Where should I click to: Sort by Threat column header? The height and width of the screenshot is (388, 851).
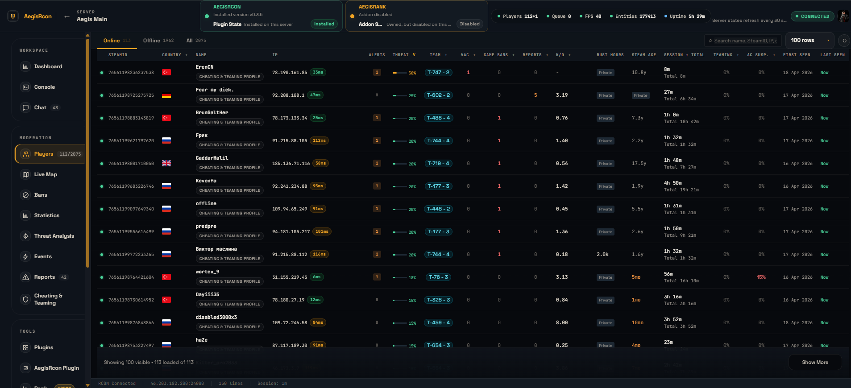pos(404,55)
